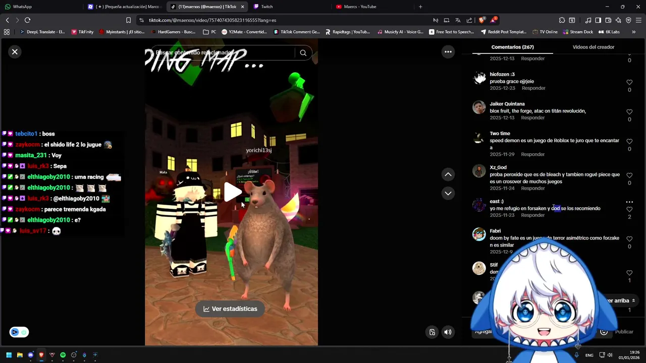Open the video options three-dot menu

pos(448,51)
